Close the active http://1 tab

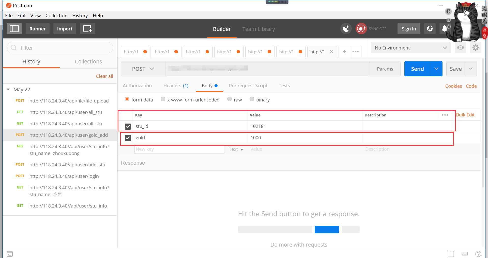331,52
